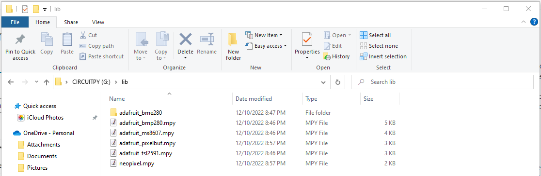Image resolution: width=541 pixels, height=176 pixels.
Task: Click the Properties checkmark icon
Action: click(x=307, y=39)
